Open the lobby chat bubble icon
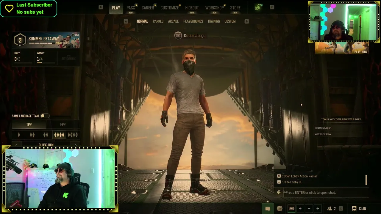This screenshot has height=214, width=381. tap(268, 209)
